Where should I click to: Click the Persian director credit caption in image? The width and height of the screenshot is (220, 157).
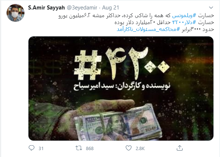pyautogui.click(x=122, y=86)
